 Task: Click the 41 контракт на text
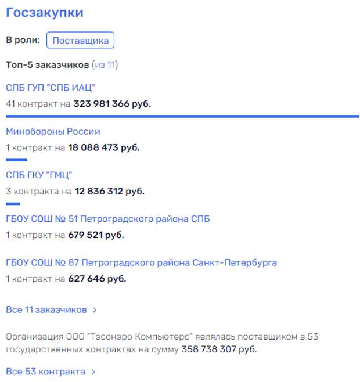click(38, 104)
